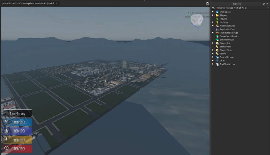Expand the Teams node
This screenshot has width=270, height=155.
[213, 54]
